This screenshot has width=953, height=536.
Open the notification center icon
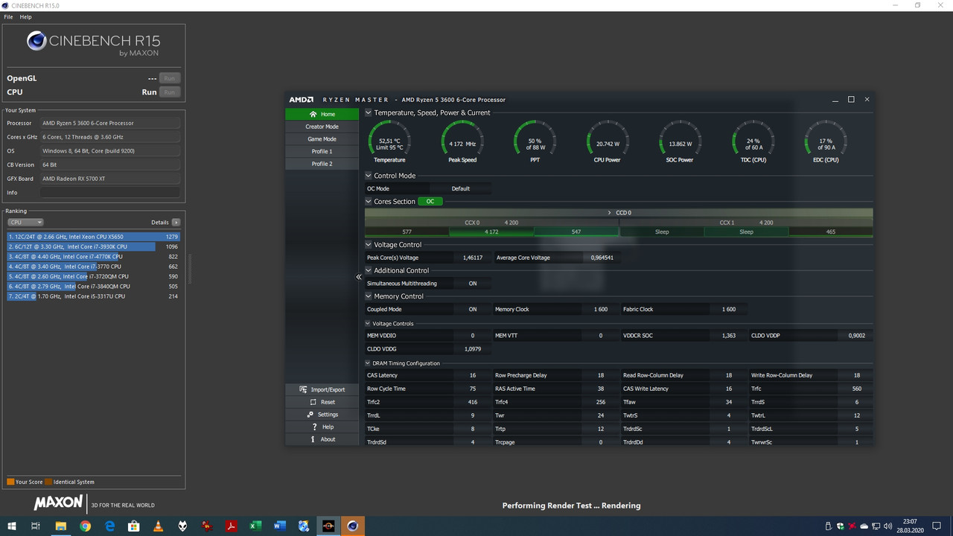(x=937, y=526)
